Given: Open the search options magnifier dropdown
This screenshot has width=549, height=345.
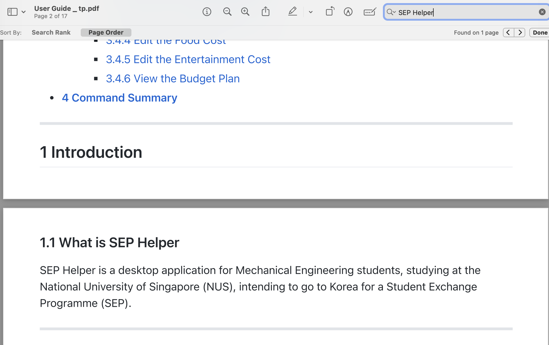Looking at the screenshot, I should [x=391, y=12].
